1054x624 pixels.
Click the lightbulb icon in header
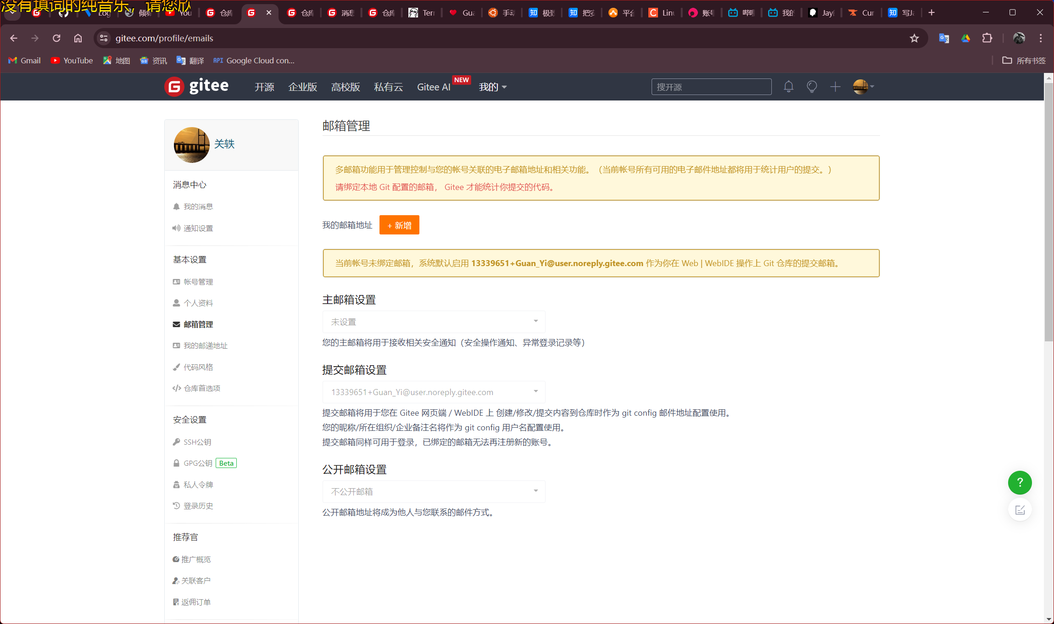point(812,87)
